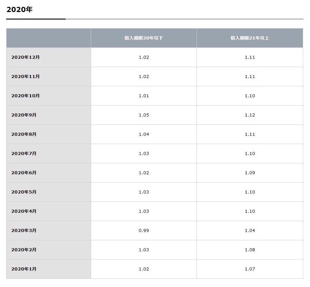Click the 1.05 rate for 2020年9月

pos(144,115)
